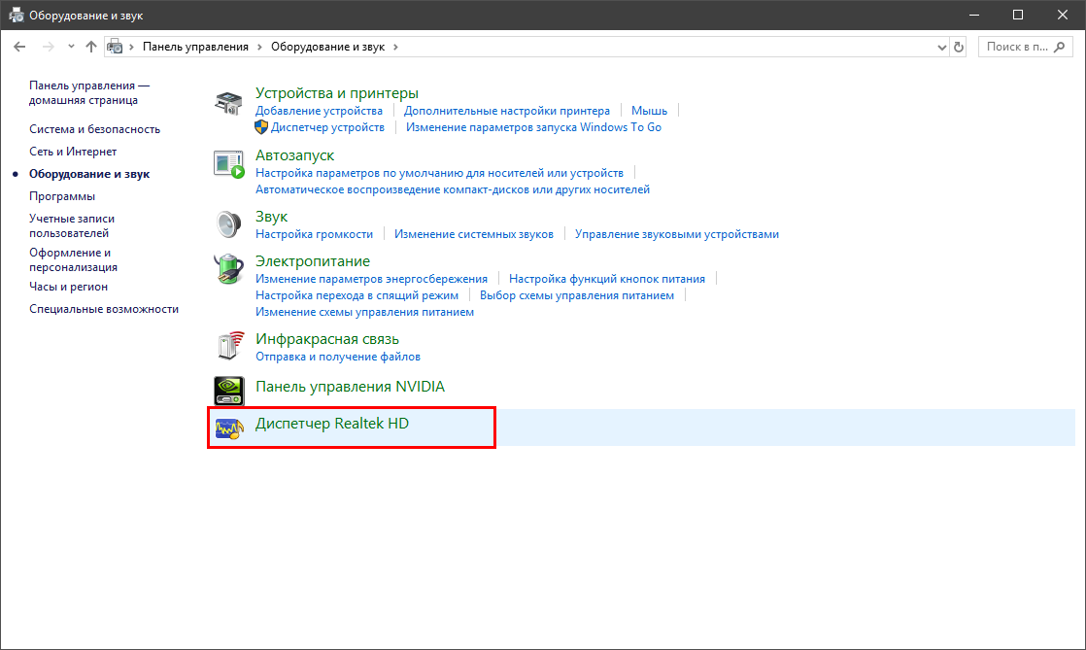Click the AutoPlay category icon
1086x650 pixels.
point(228,164)
